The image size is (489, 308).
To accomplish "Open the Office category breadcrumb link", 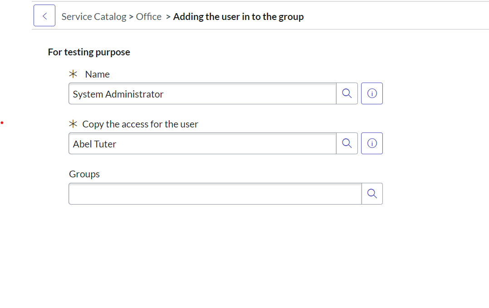I will [x=149, y=16].
